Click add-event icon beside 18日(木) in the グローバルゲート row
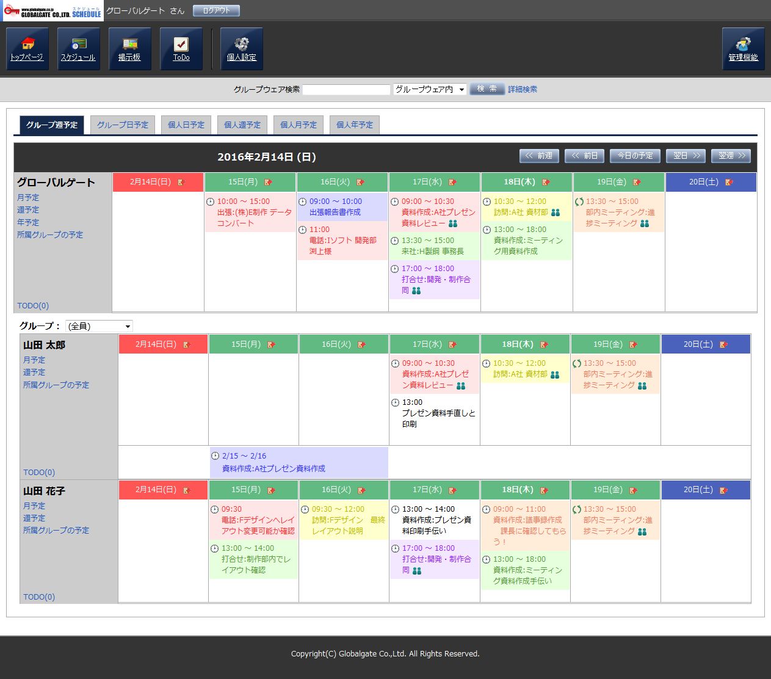Image resolution: width=771 pixels, height=679 pixels. [x=546, y=182]
